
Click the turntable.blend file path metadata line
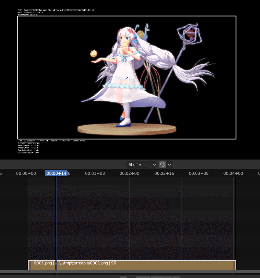(x=56, y=10)
